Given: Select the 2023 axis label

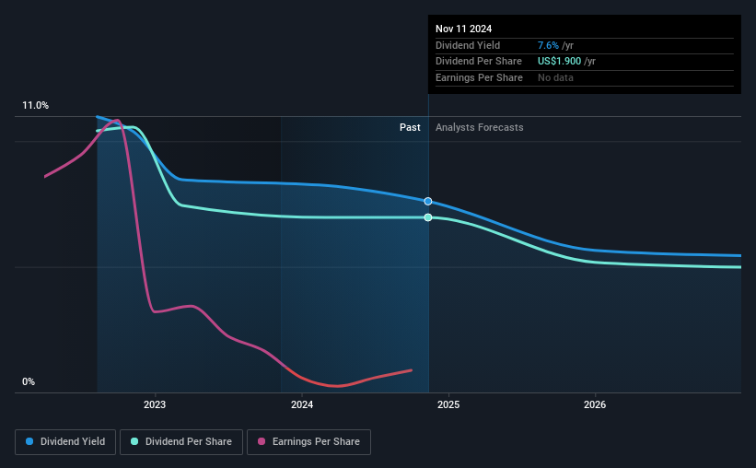Looking at the screenshot, I should pyautogui.click(x=155, y=404).
